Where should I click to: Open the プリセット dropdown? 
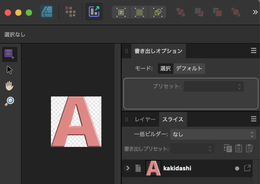tap(214, 86)
